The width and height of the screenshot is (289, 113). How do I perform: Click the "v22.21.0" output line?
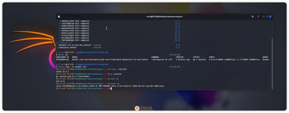(x=60, y=81)
